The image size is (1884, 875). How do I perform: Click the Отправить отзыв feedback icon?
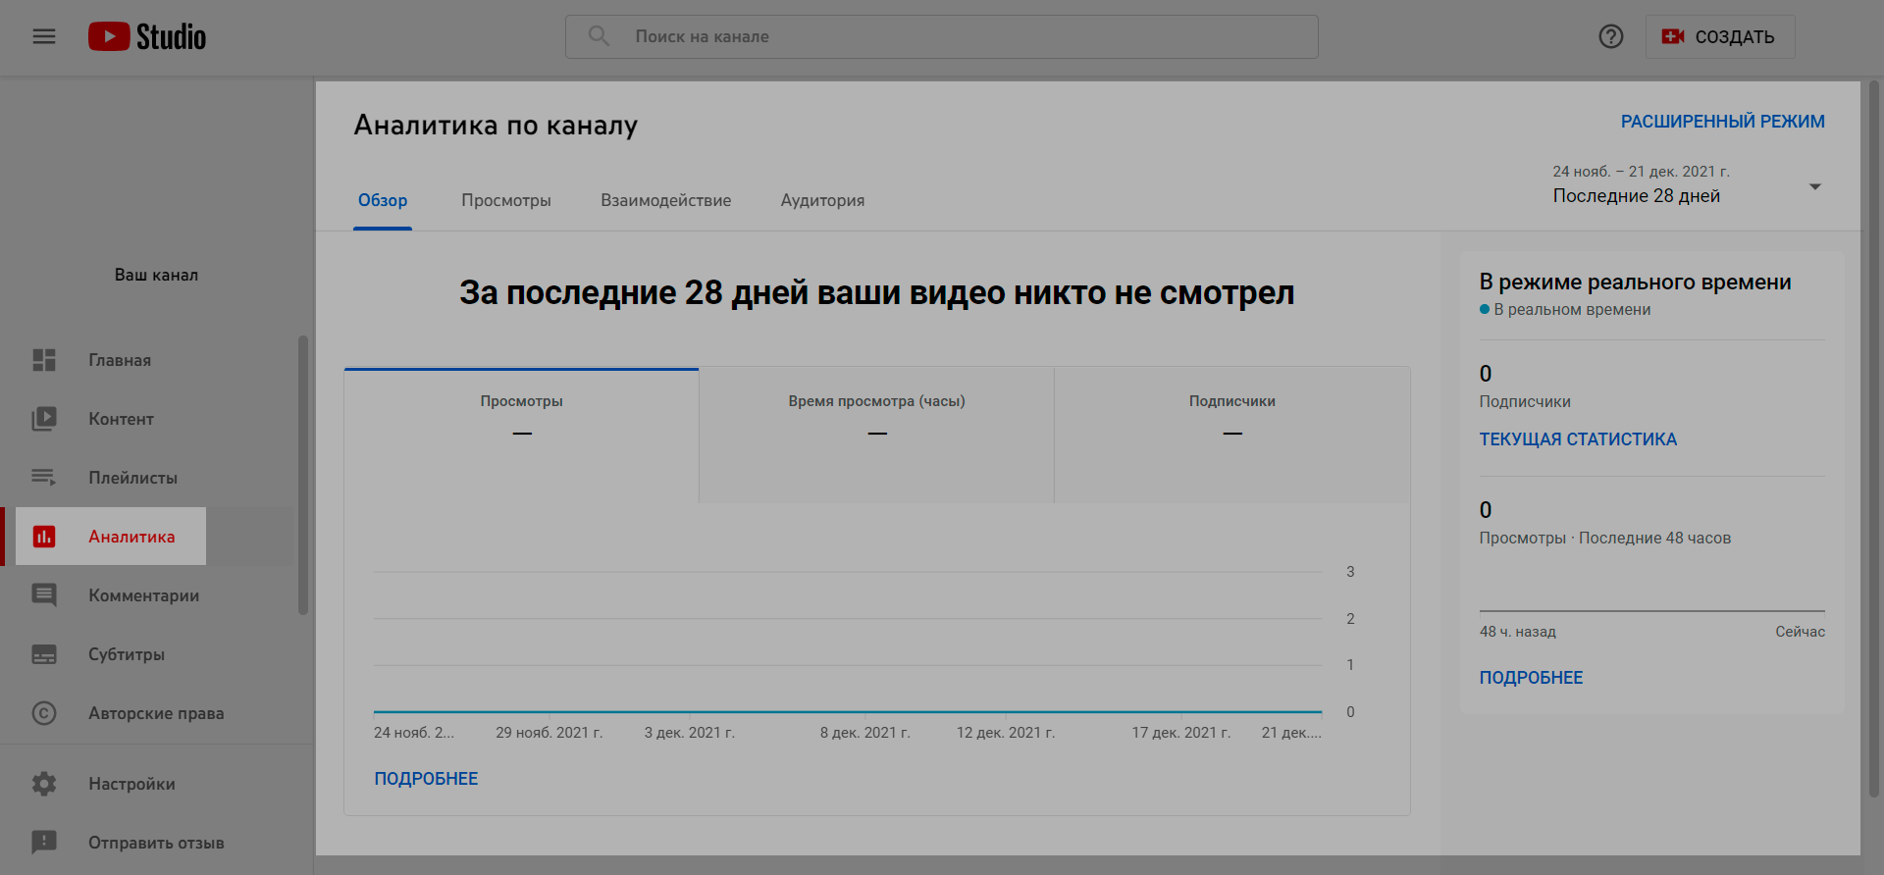(x=44, y=843)
